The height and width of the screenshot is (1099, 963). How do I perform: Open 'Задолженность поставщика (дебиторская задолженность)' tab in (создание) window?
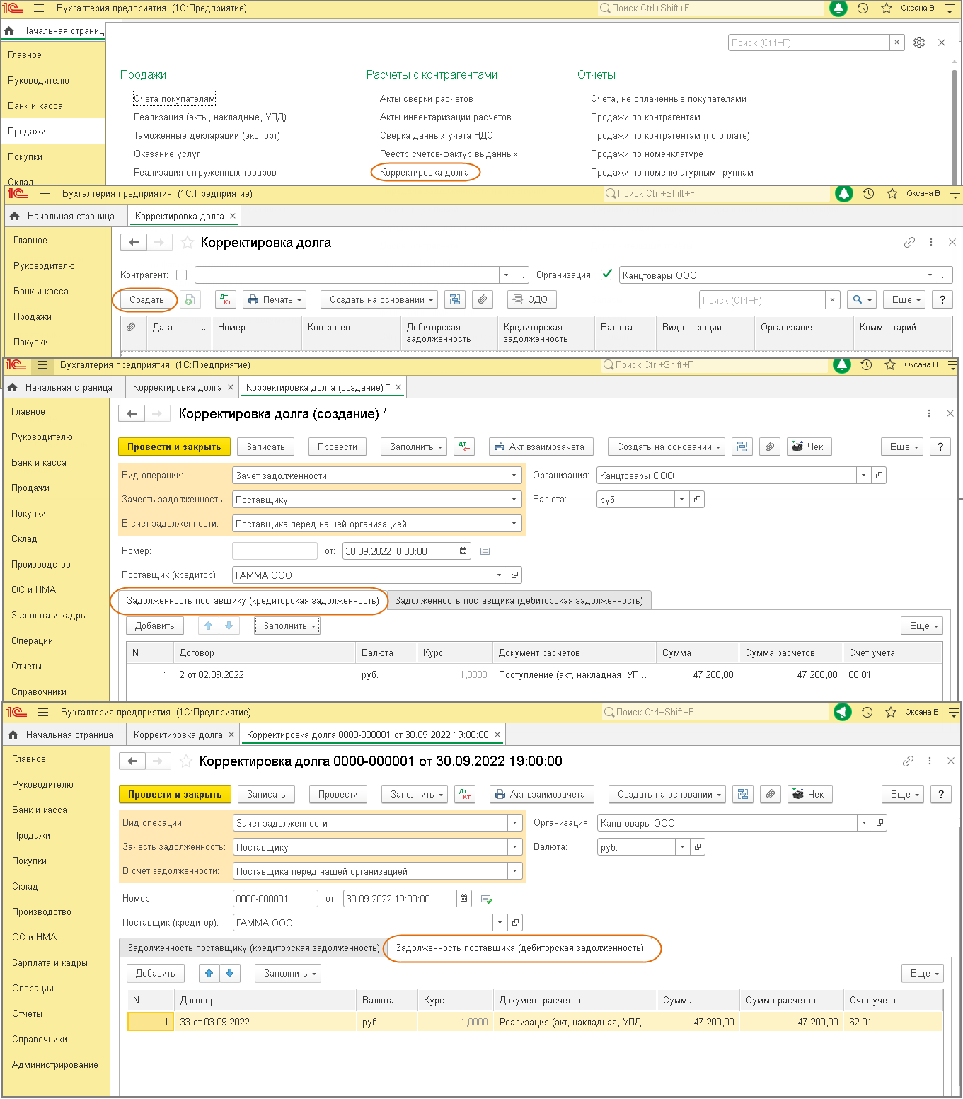[x=519, y=601]
